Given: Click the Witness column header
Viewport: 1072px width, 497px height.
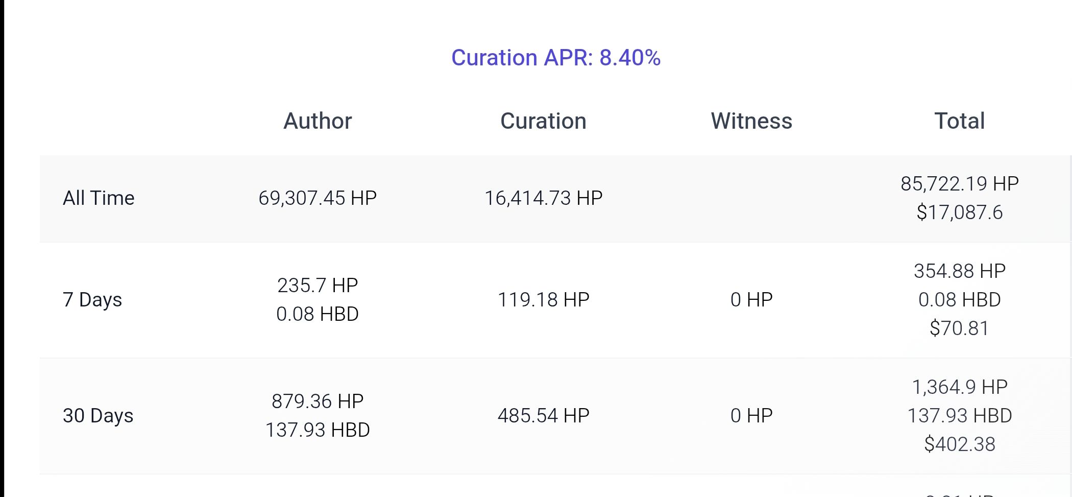Looking at the screenshot, I should pyautogui.click(x=751, y=121).
